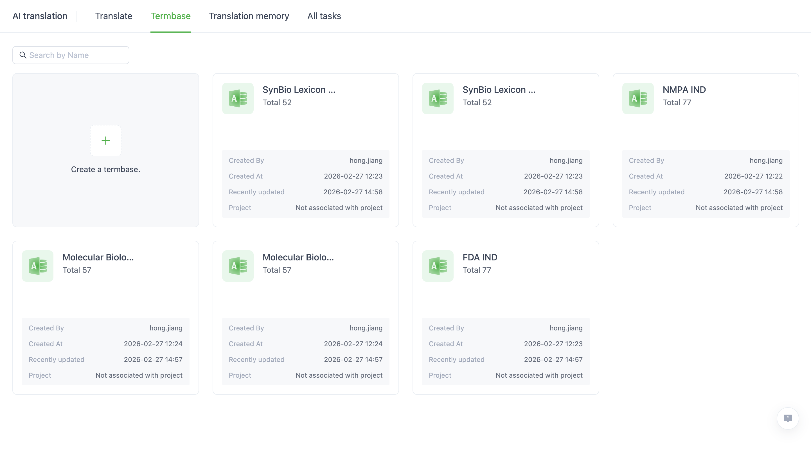Click the NMPA IND termbase icon

pyautogui.click(x=638, y=98)
